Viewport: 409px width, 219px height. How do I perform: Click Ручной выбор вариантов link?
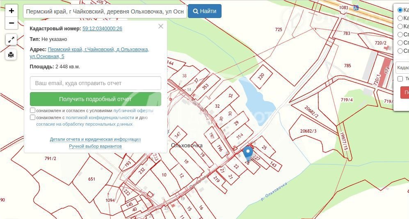[96, 146]
